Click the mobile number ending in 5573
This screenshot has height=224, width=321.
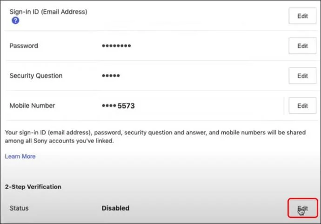click(x=118, y=106)
